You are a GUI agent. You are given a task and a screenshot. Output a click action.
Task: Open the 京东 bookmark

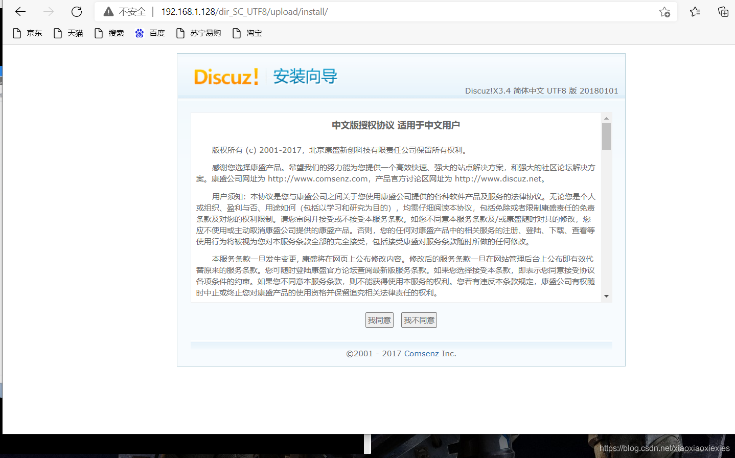coord(27,33)
